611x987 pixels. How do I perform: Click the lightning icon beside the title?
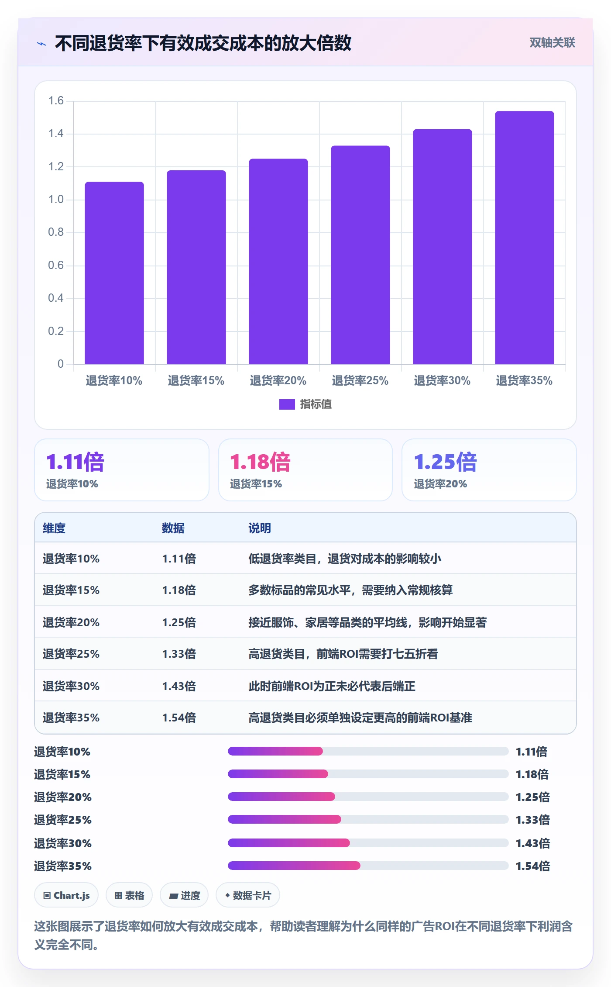(41, 44)
